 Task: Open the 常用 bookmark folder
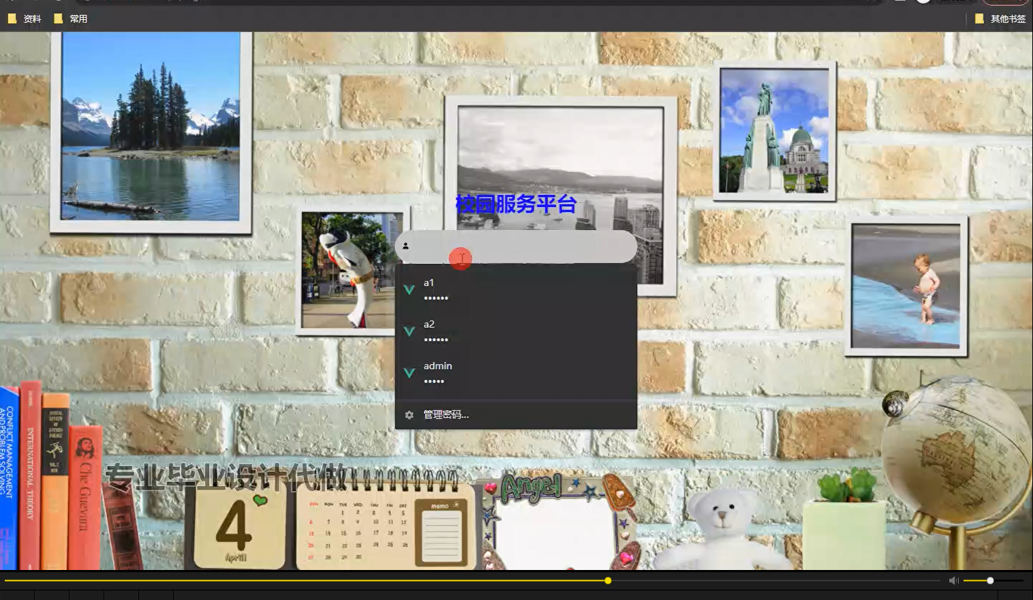[71, 19]
